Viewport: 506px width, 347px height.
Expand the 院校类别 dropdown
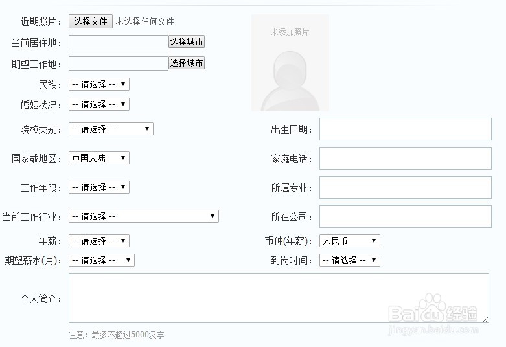coord(111,129)
